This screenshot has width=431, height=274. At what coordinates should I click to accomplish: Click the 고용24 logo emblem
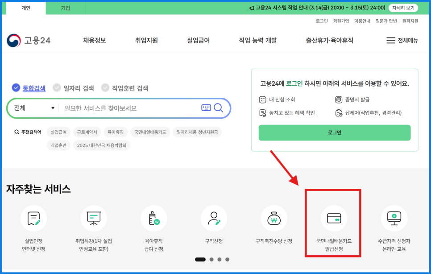[x=14, y=41]
